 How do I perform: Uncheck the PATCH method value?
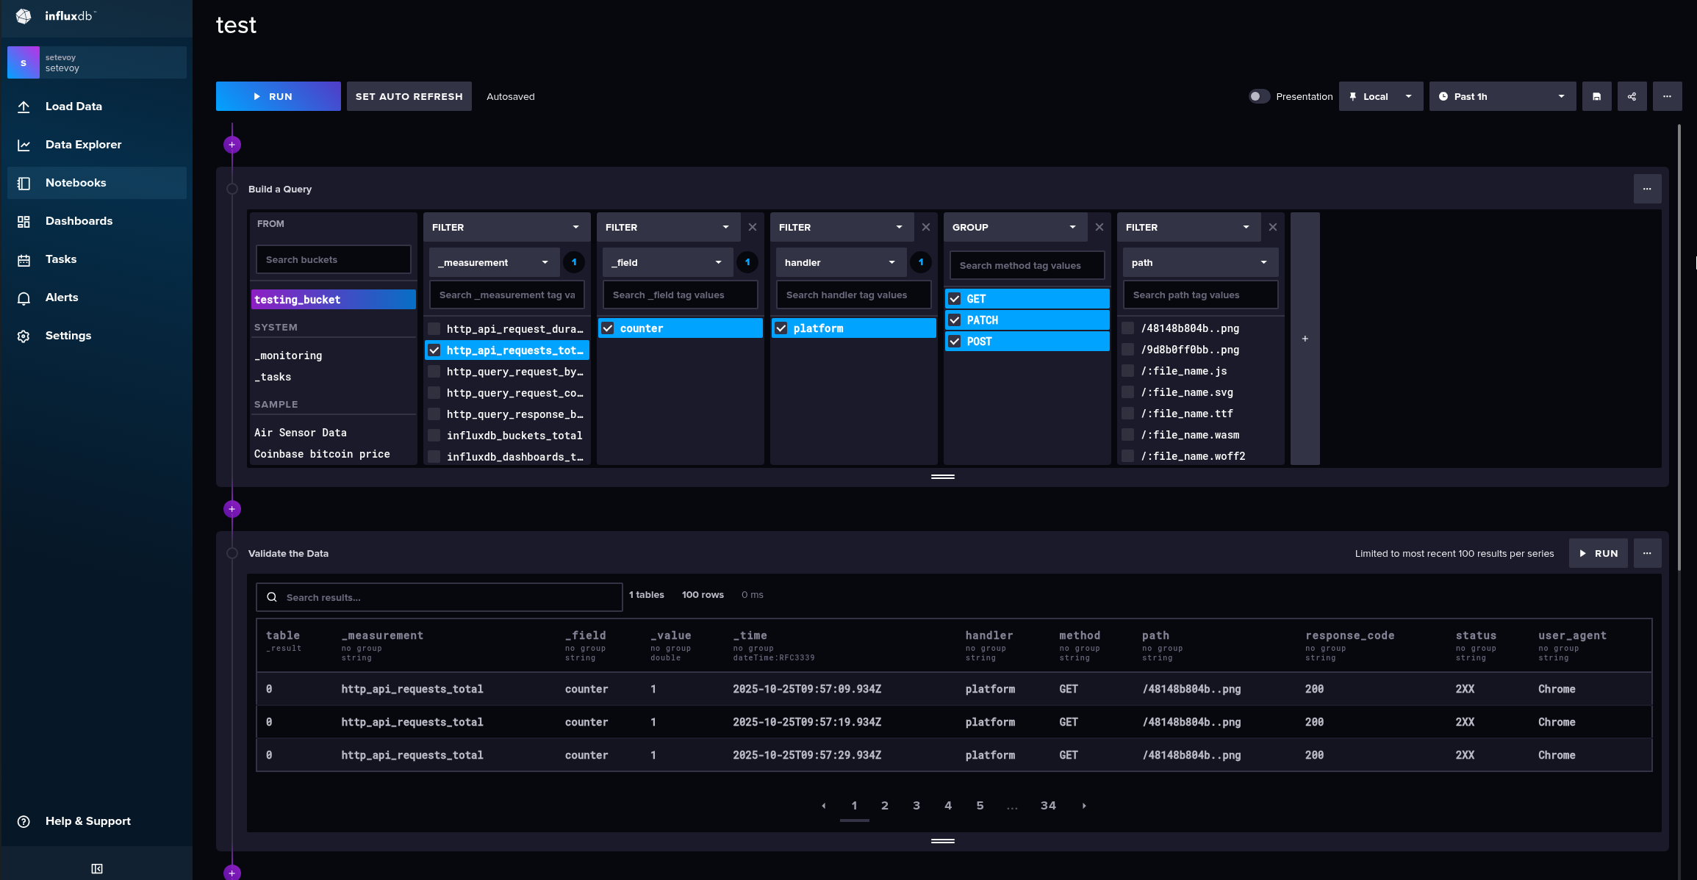point(955,320)
